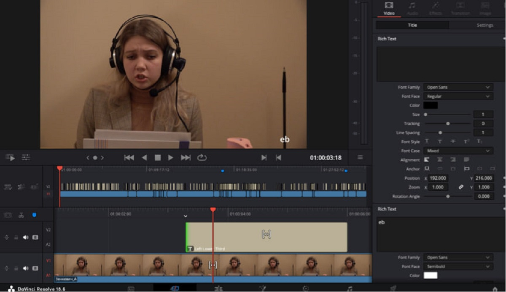The width and height of the screenshot is (506, 292).
Task: Switch to the Image inspector tab
Action: [484, 8]
